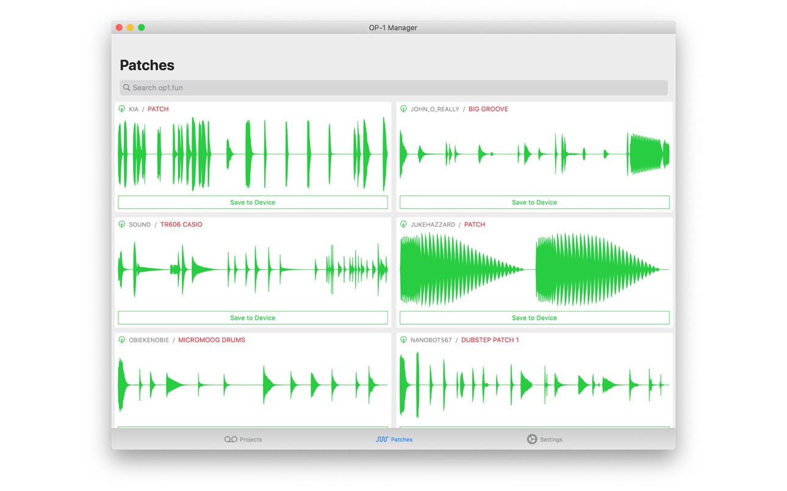Click the OP-1 Manager window title
Image resolution: width=787 pixels, height=491 pixels.
pos(393,27)
